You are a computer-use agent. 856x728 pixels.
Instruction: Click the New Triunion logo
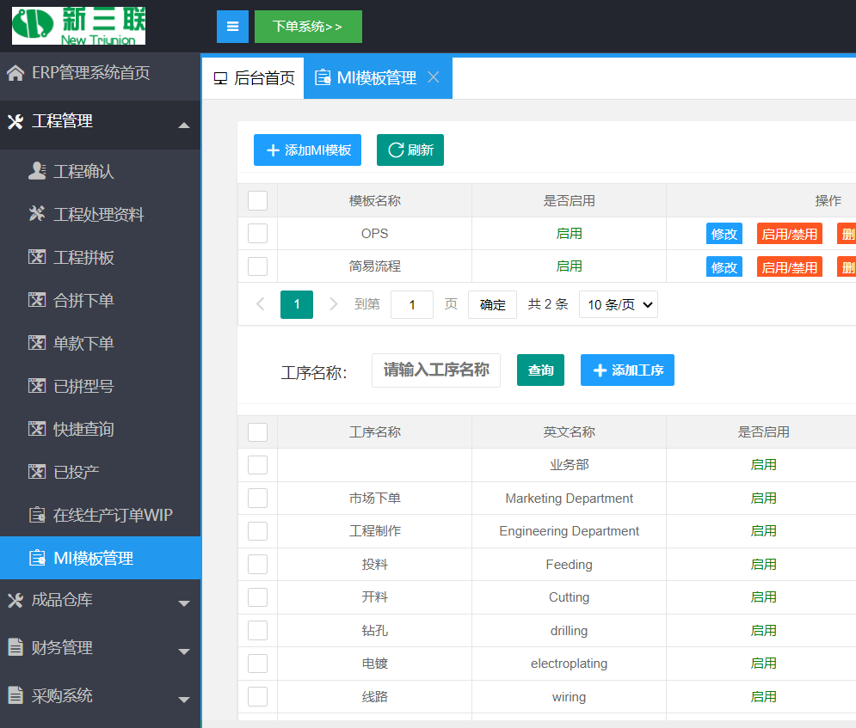pos(78,27)
